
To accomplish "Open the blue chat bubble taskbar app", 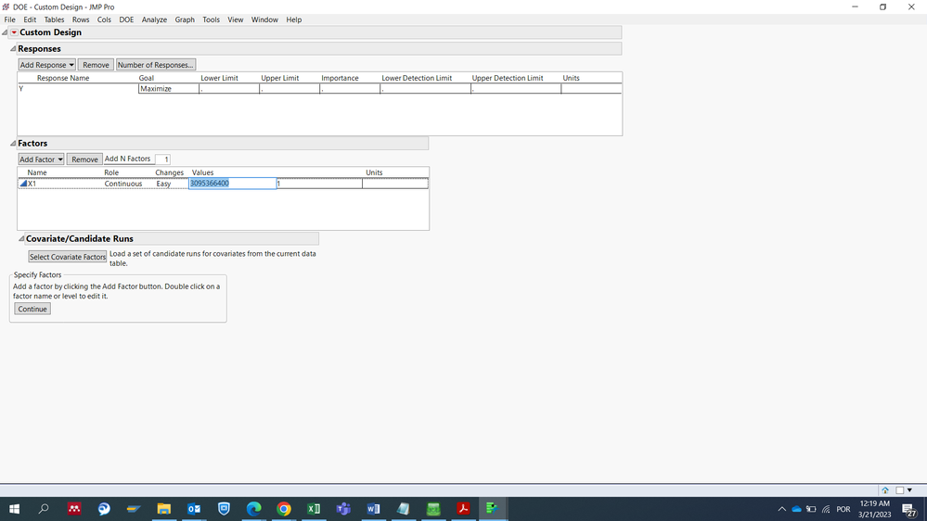I will (x=104, y=509).
